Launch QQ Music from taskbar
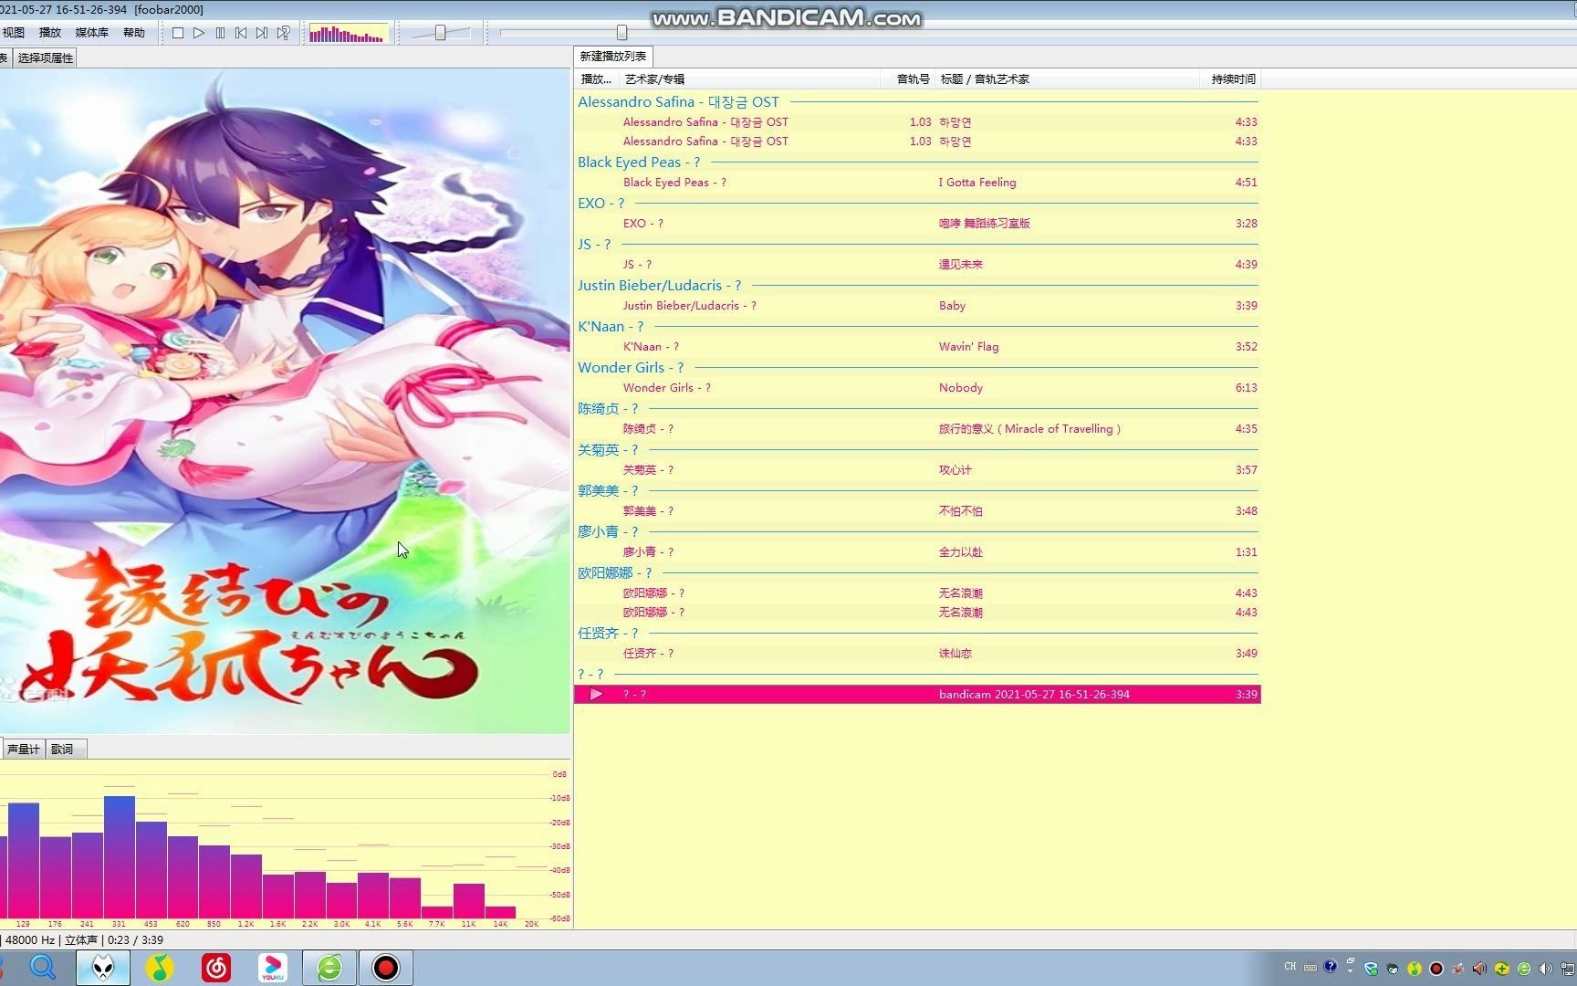The image size is (1577, 986). click(x=160, y=968)
